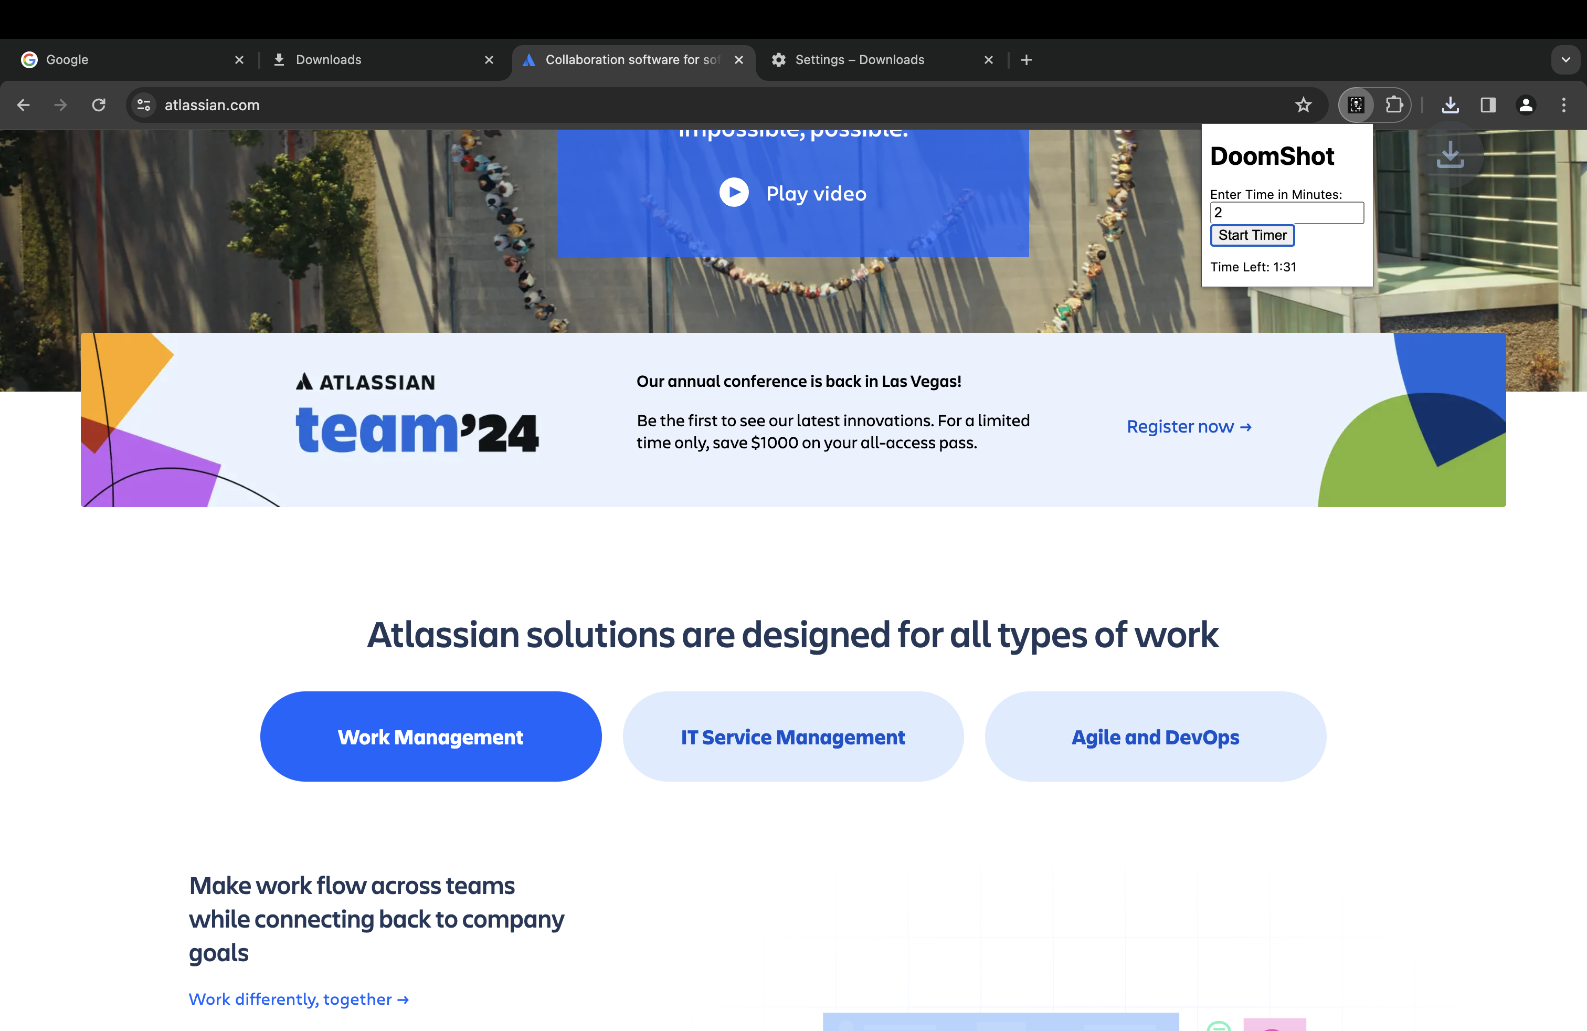Image resolution: width=1587 pixels, height=1031 pixels.
Task: Click the minutes input field
Action: (x=1286, y=213)
